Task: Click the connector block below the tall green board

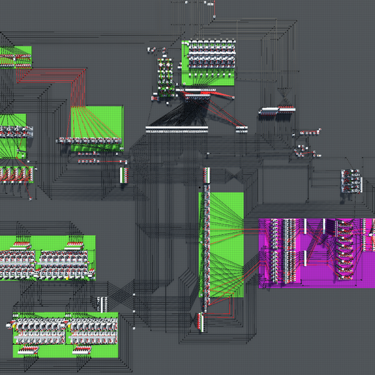Action: (201, 322)
